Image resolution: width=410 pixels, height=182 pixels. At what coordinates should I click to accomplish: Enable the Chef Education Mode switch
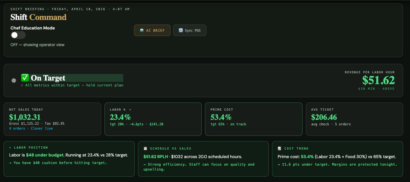pos(18,35)
